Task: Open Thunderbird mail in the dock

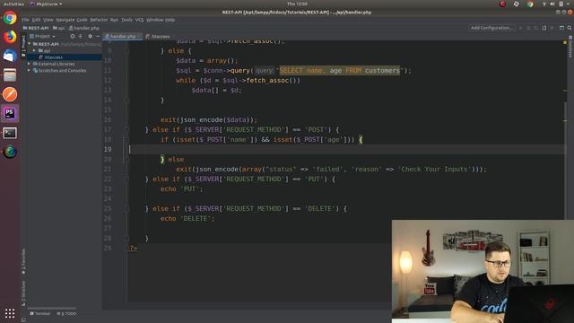Action: (10, 56)
